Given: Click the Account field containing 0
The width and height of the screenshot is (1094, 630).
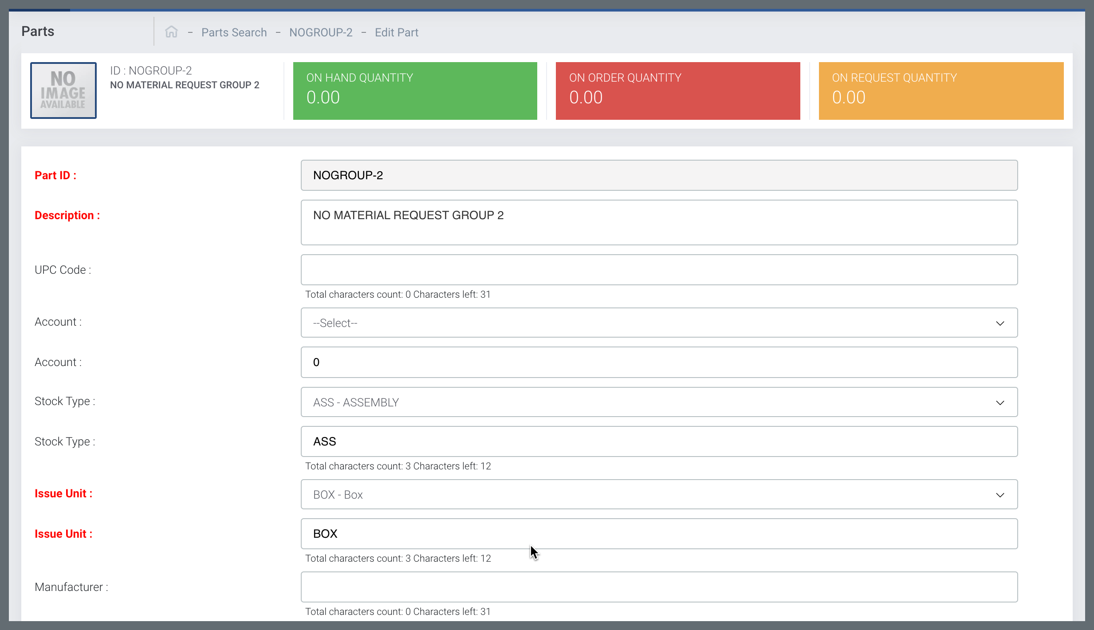Looking at the screenshot, I should (x=659, y=362).
